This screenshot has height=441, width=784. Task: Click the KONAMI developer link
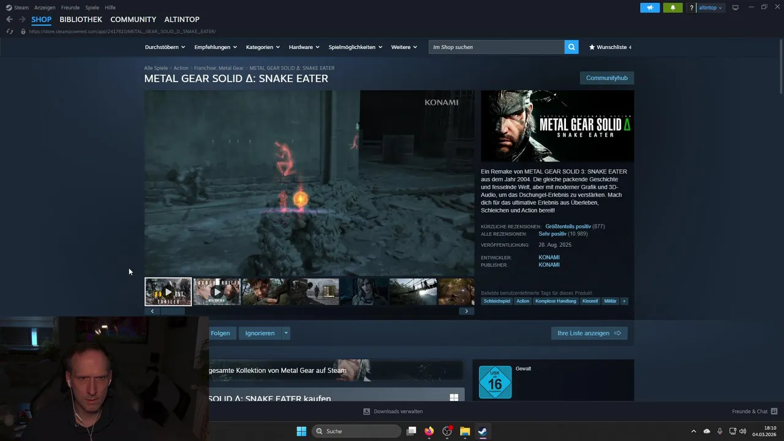pyautogui.click(x=549, y=258)
